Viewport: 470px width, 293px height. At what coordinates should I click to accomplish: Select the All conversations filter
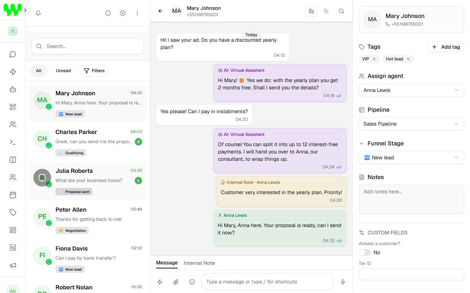coord(39,71)
